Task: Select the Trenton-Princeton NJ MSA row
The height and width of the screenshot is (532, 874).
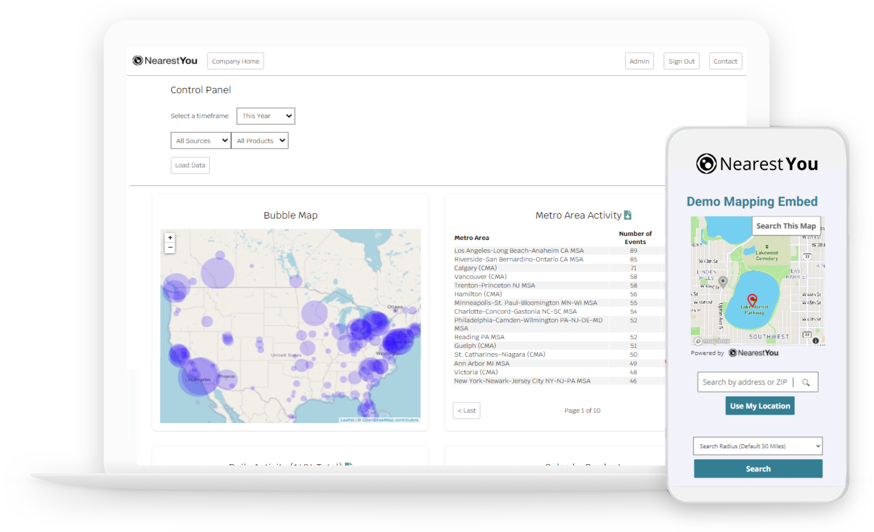Action: coord(558,286)
